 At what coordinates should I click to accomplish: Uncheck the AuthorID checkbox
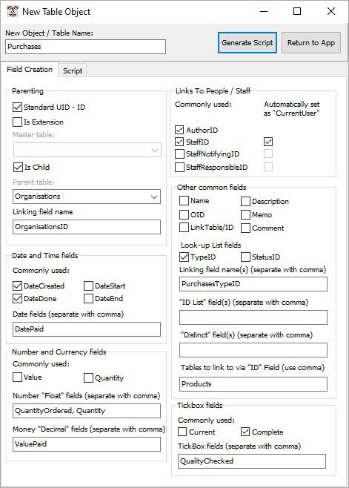[x=179, y=130]
